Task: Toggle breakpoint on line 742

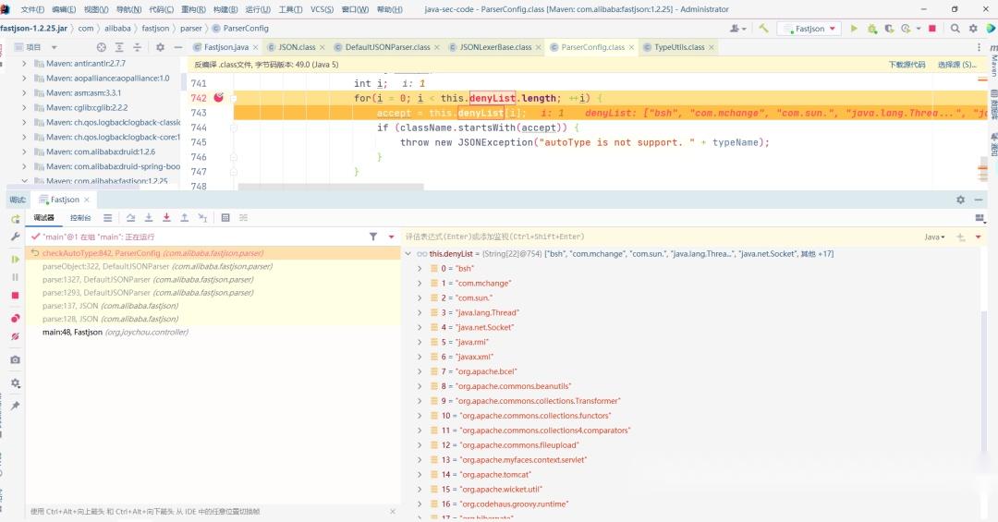Action: pyautogui.click(x=218, y=97)
